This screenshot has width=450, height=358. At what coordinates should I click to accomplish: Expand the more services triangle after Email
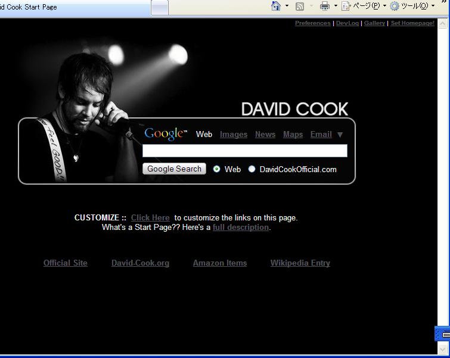tap(340, 135)
